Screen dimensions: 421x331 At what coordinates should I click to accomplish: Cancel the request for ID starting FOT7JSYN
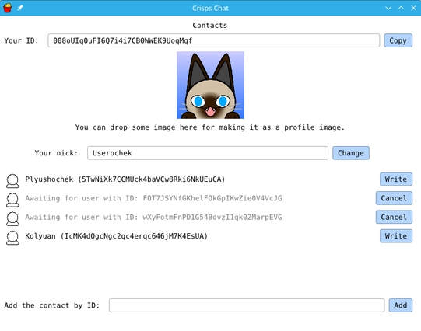(394, 198)
